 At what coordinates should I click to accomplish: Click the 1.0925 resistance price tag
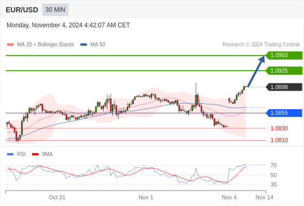[x=284, y=71]
